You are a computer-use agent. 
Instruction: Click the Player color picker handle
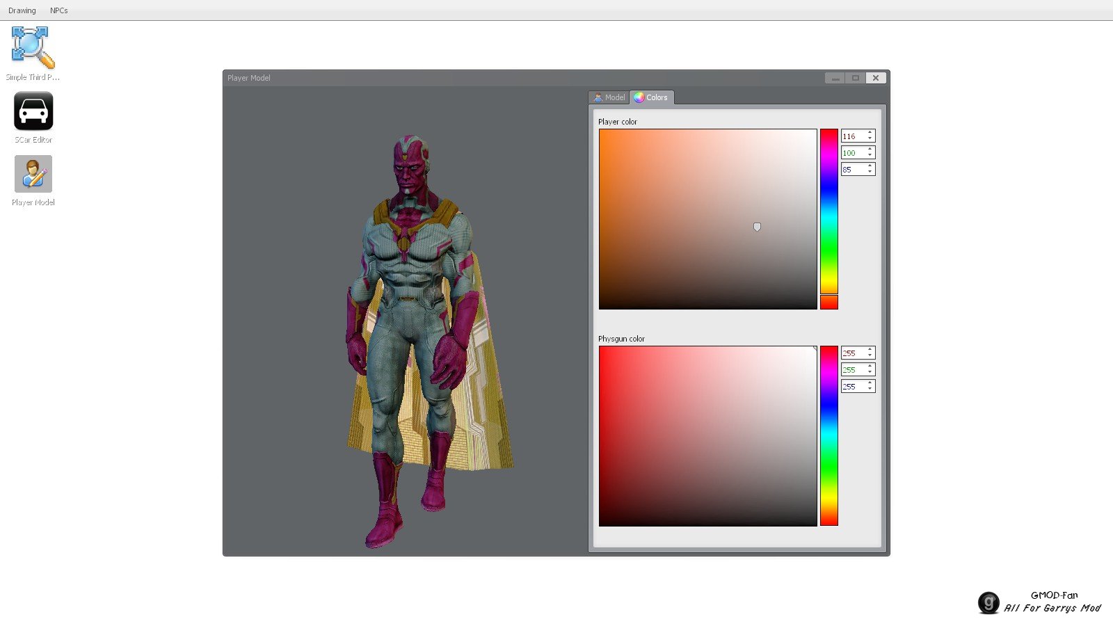(x=757, y=227)
